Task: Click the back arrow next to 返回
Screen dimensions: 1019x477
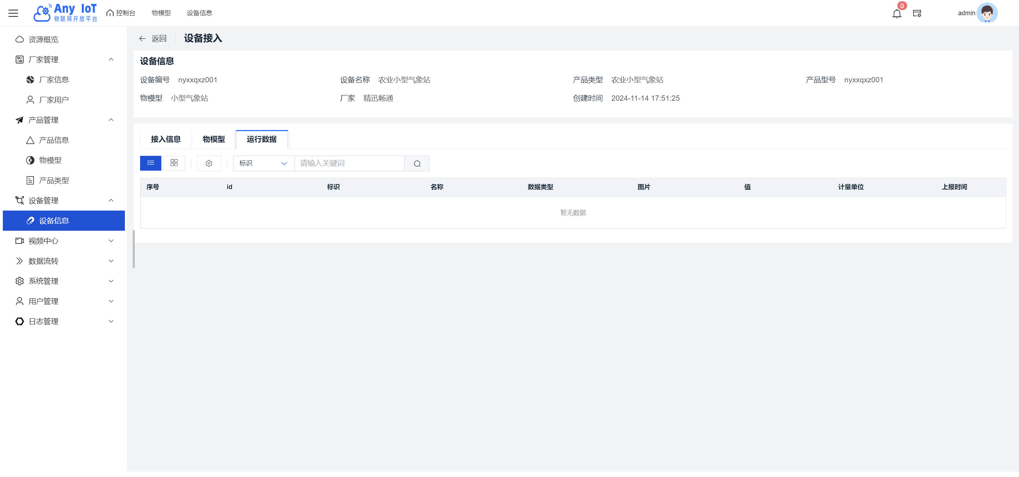Action: coord(142,38)
